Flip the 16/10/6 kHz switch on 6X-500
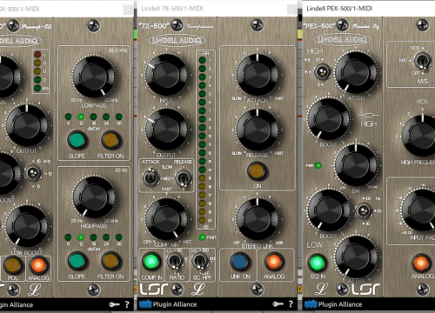435x313 pixels. [33, 173]
